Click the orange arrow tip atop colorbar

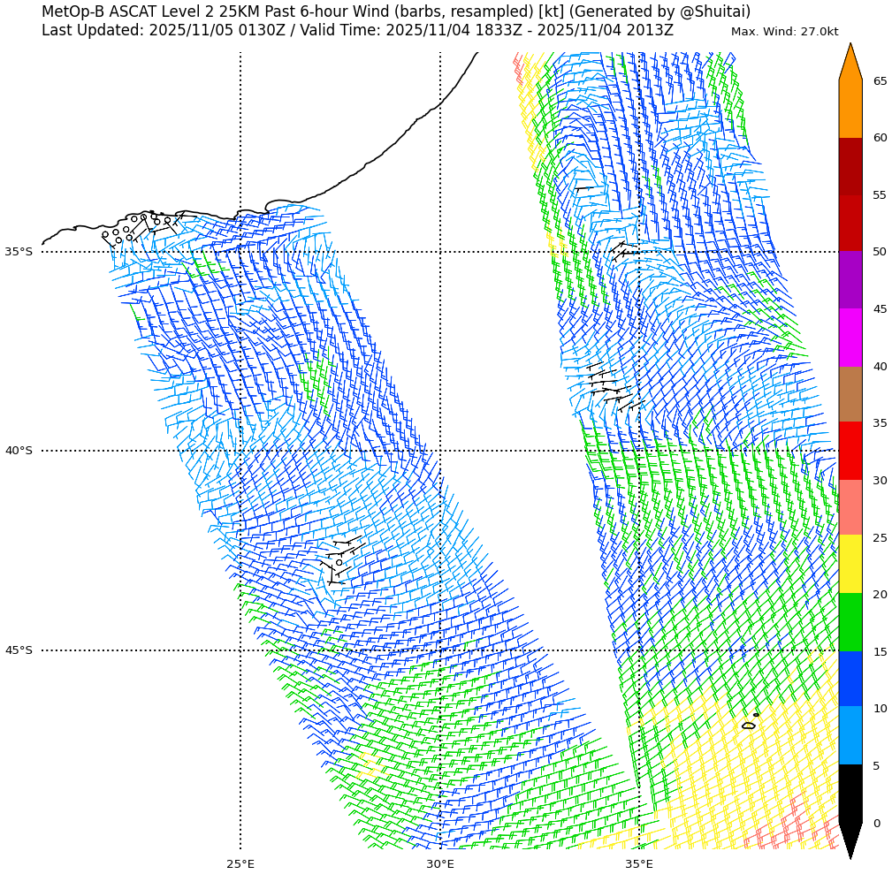(850, 62)
